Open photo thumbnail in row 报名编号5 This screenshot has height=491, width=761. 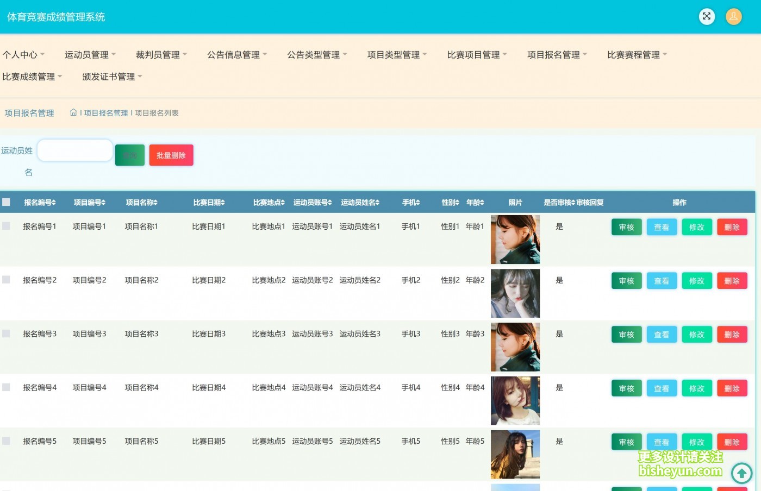pos(515,455)
